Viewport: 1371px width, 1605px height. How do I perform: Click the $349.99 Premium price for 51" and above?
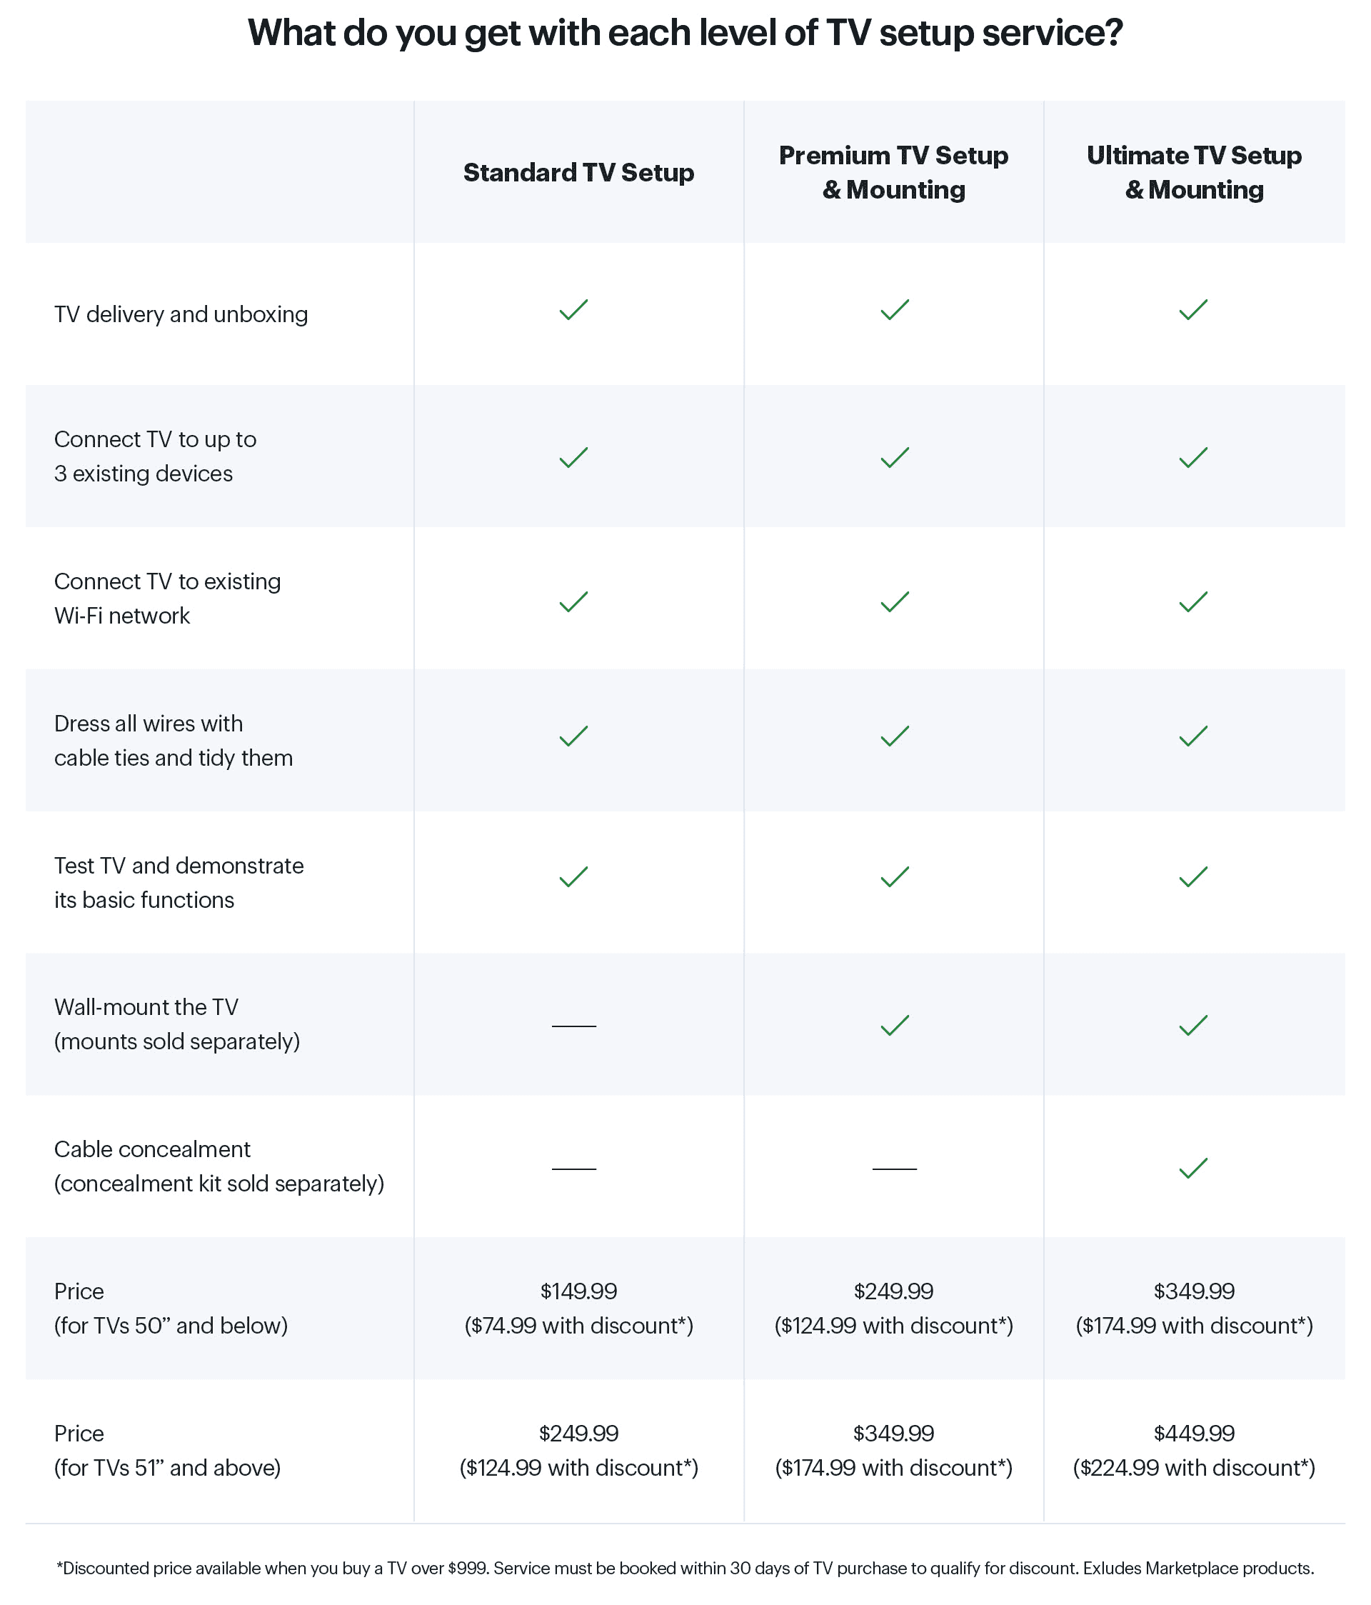pos(893,1433)
